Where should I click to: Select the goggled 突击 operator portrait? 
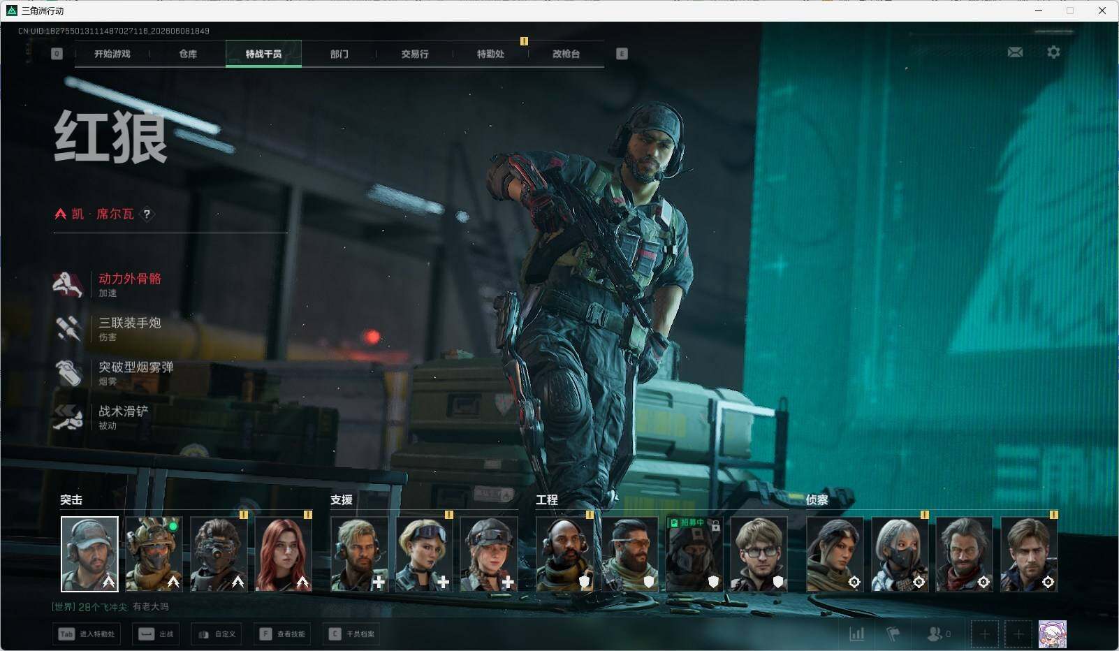click(x=219, y=554)
